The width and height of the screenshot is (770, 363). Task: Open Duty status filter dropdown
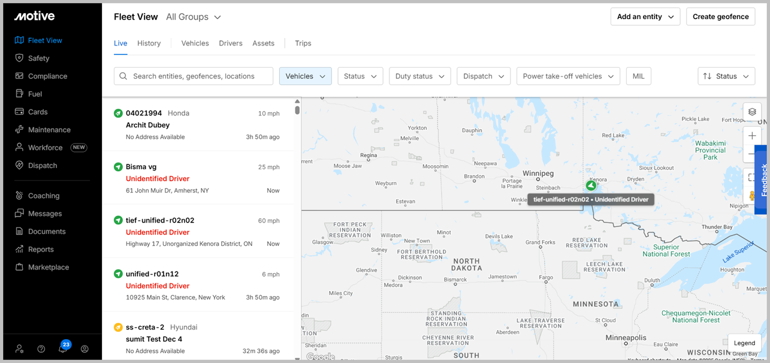[420, 76]
